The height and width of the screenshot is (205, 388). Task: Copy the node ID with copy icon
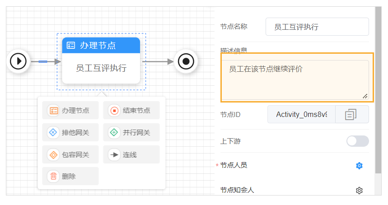tap(351, 115)
